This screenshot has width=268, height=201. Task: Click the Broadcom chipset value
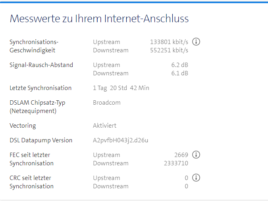point(107,103)
